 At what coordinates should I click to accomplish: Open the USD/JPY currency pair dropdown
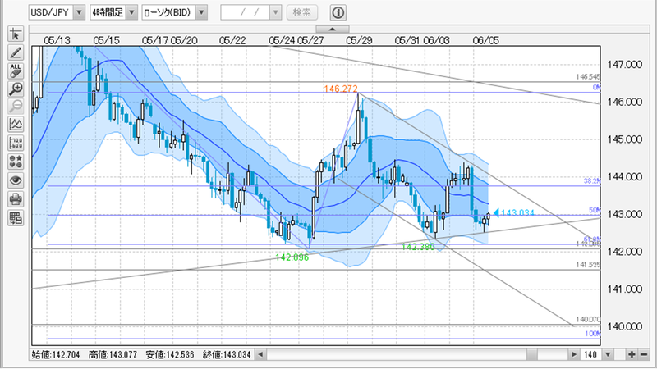[78, 13]
